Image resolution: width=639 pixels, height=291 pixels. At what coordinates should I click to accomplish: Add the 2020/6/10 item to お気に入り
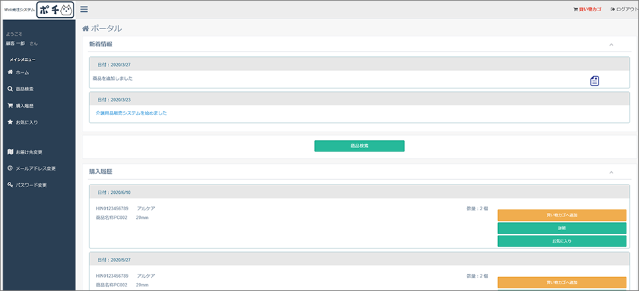(x=562, y=241)
